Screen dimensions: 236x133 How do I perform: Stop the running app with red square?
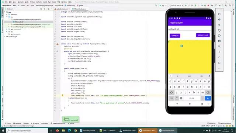pyautogui.click(x=208, y=6)
